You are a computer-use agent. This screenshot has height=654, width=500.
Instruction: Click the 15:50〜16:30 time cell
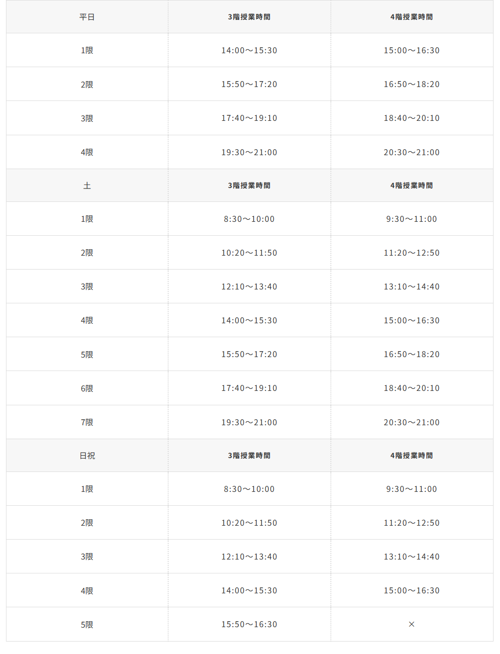point(249,624)
